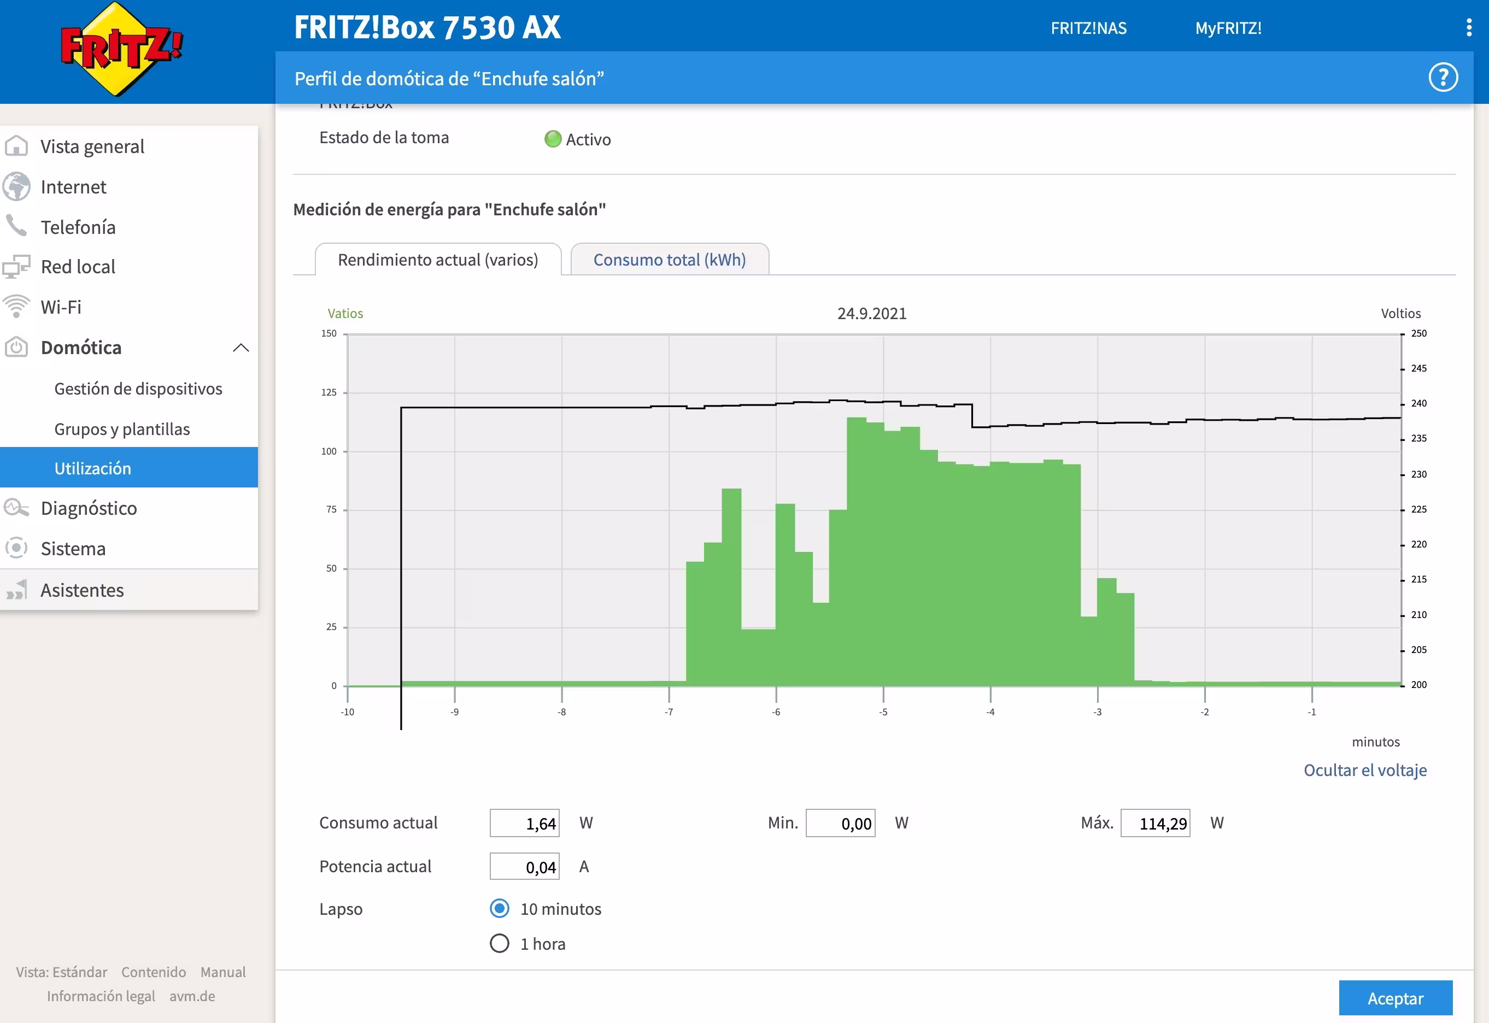This screenshot has width=1489, height=1023.
Task: Click Ocultar el voltaje link
Action: (1365, 770)
